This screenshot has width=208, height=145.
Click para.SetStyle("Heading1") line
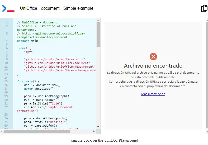click(46, 122)
